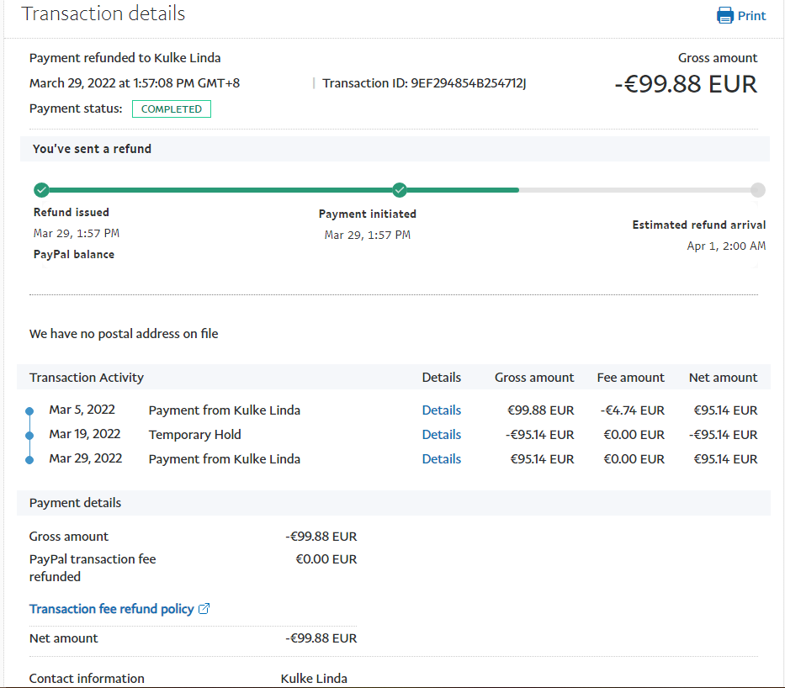Select the Mar 19, 2022 timeline dot
The height and width of the screenshot is (688, 785).
(x=30, y=436)
